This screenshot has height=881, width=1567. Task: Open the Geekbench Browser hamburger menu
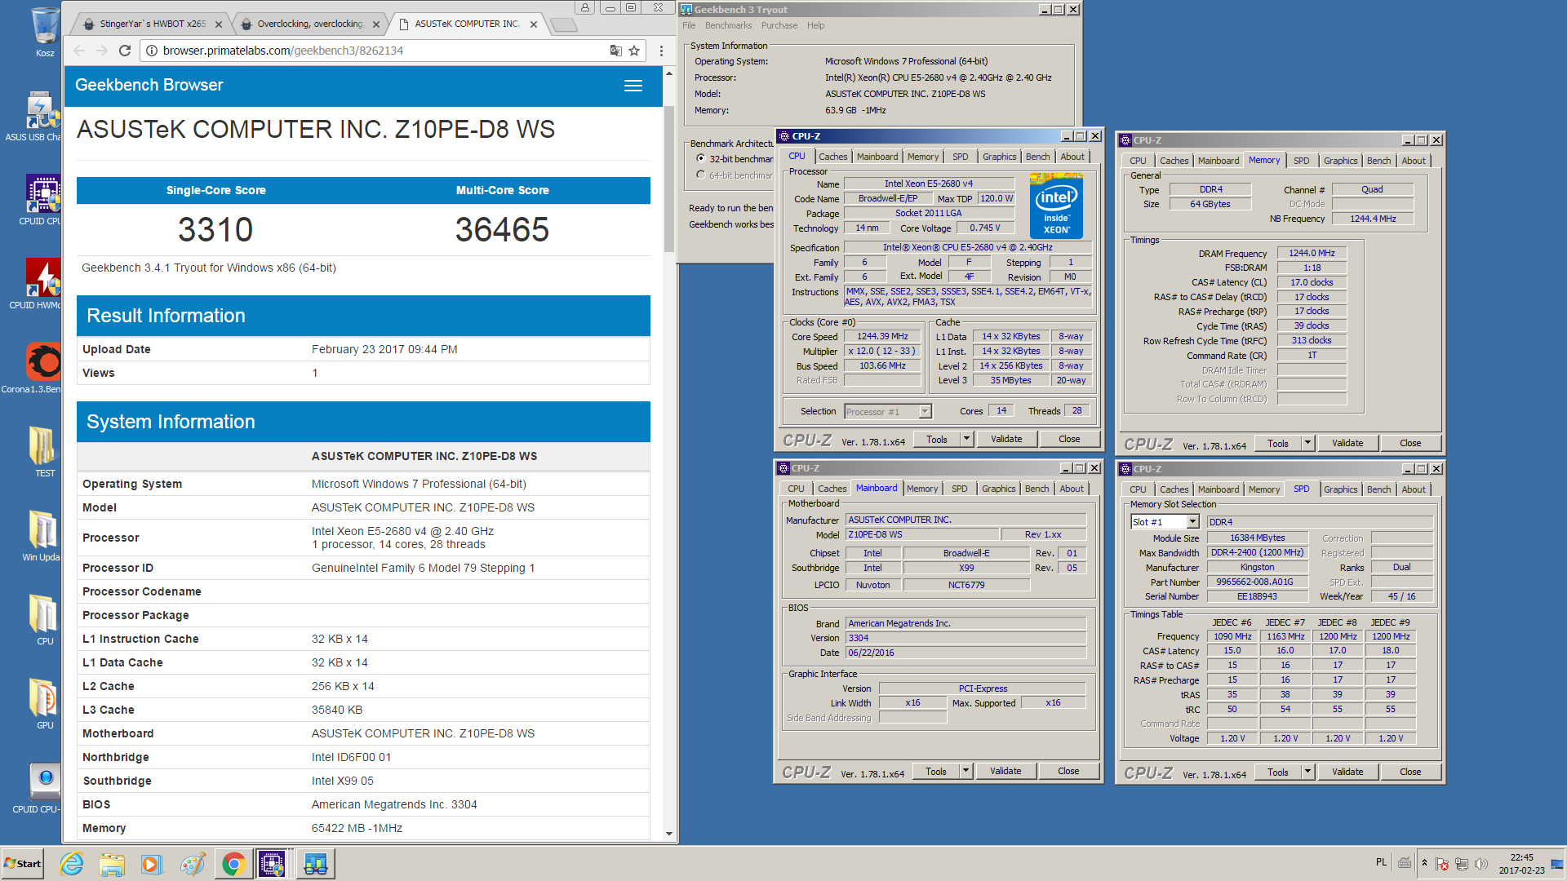(x=633, y=86)
